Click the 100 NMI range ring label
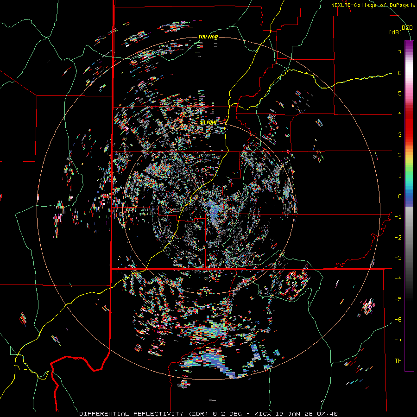This screenshot has width=417, height=417. pyautogui.click(x=208, y=37)
